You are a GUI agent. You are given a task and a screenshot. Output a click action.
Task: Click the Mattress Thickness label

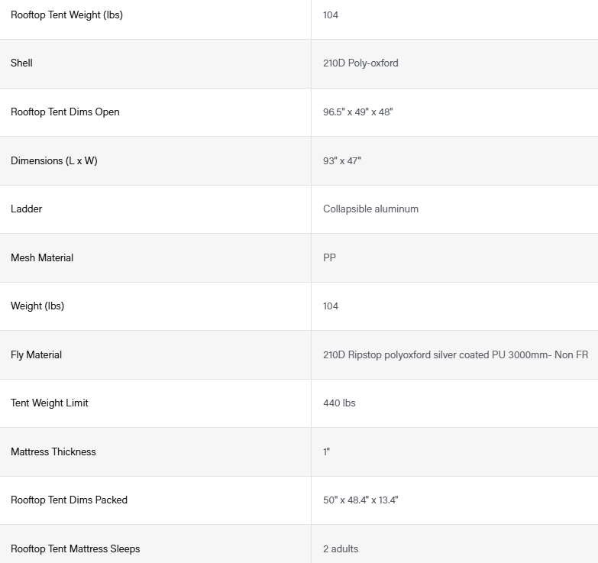[53, 451]
